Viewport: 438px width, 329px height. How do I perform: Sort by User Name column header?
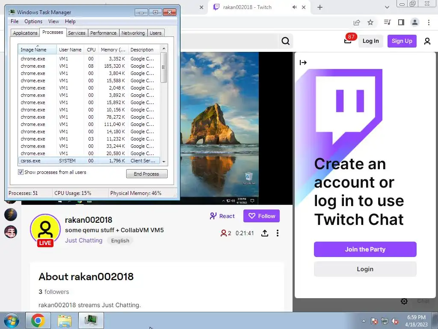(70, 50)
